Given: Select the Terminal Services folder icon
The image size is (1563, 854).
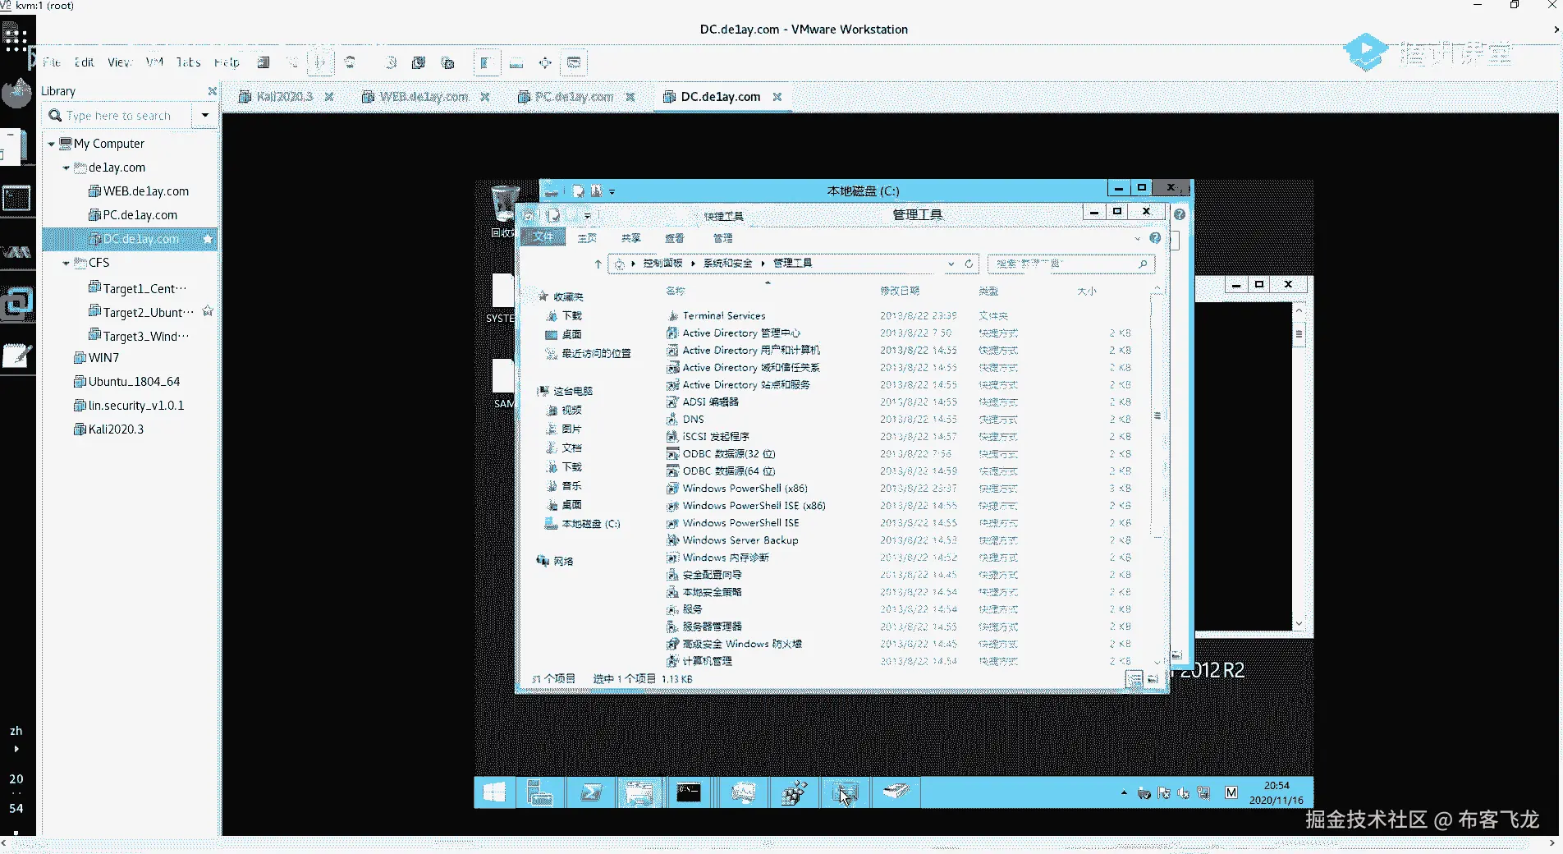Looking at the screenshot, I should coord(672,316).
